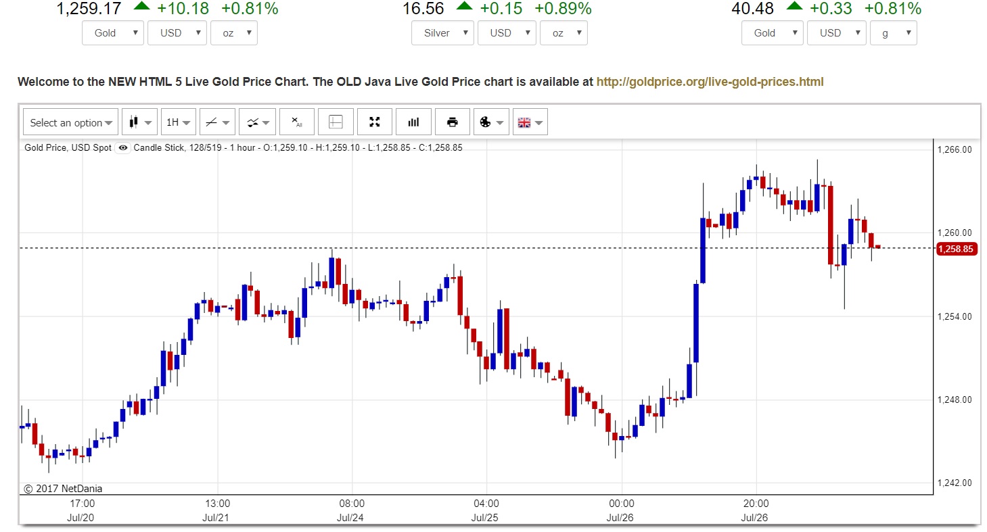
Task: Click the +0.89% silver change percentage
Action: click(x=563, y=9)
